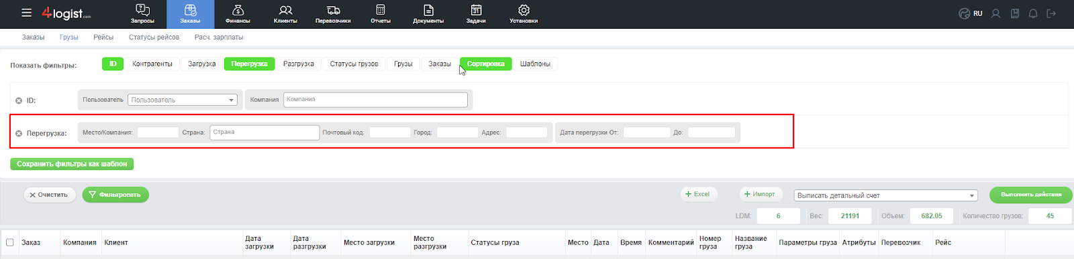Click the 4logist logo

(66, 13)
